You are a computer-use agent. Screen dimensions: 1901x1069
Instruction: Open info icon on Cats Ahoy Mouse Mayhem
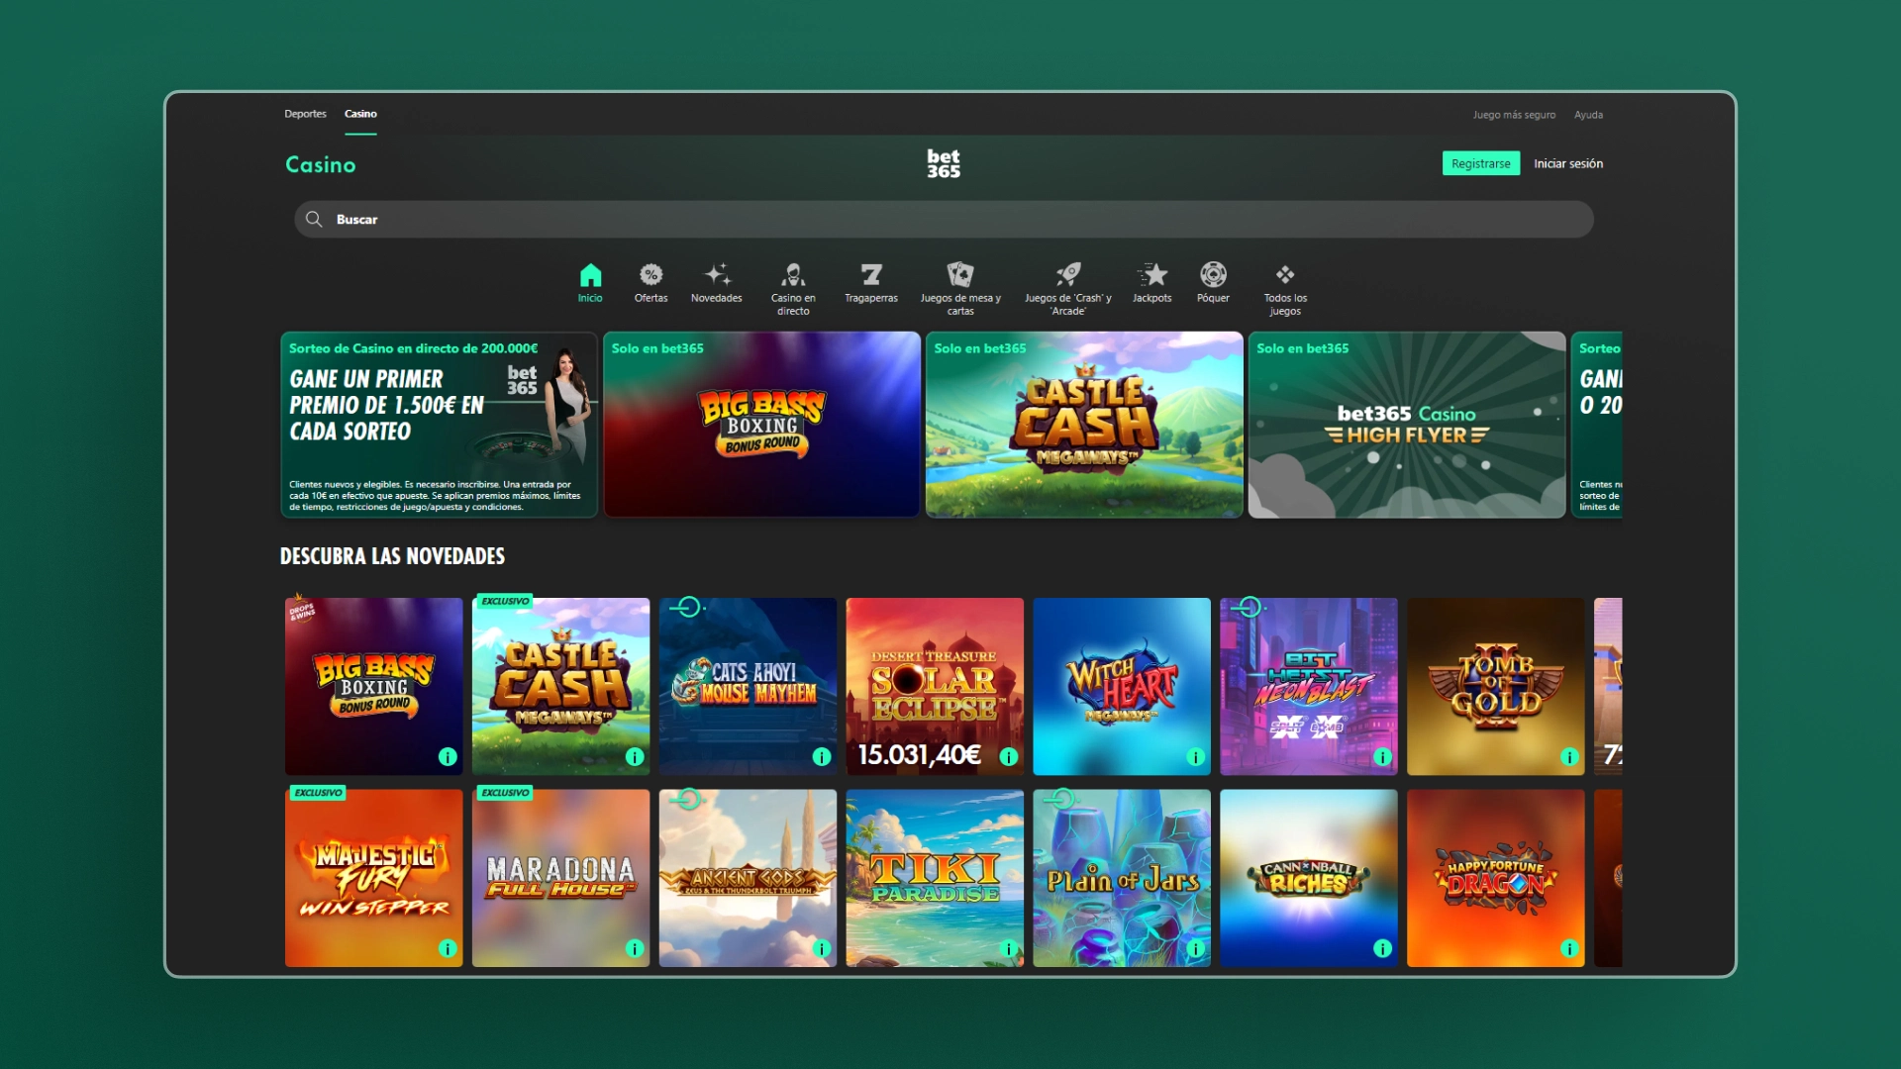pyautogui.click(x=822, y=757)
